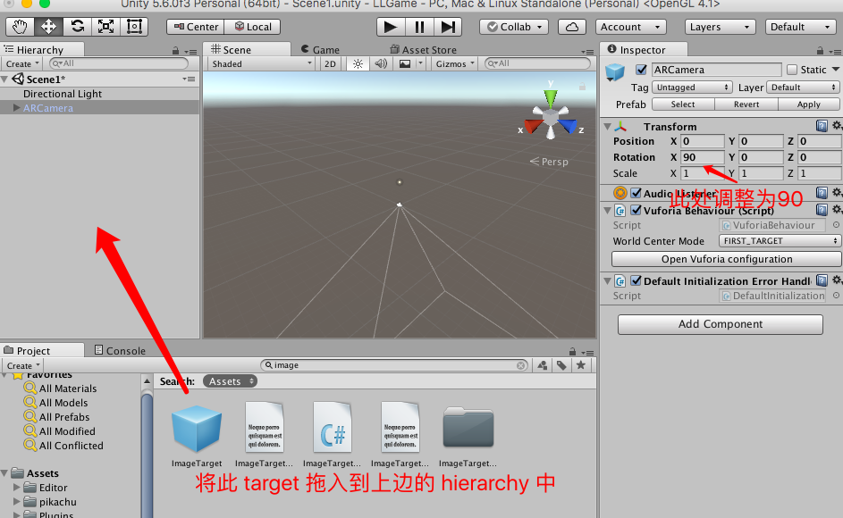The image size is (843, 518).
Task: Toggle Local handle rotation
Action: tap(252, 27)
